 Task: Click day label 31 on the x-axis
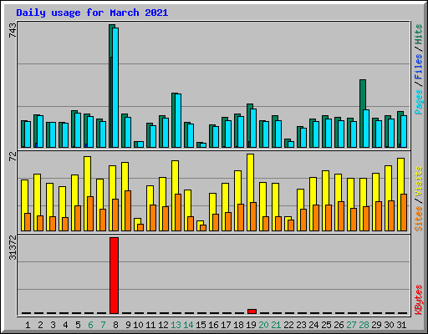click(x=401, y=325)
